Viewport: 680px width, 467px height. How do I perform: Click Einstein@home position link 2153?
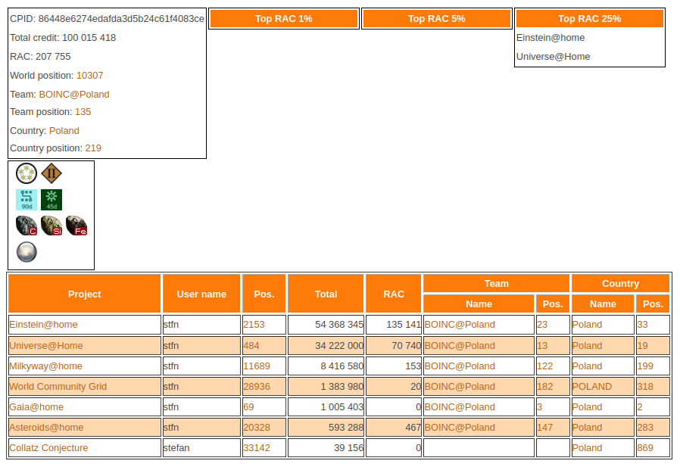254,325
